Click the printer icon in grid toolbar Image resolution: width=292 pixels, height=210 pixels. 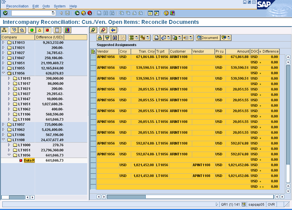tap(157, 38)
